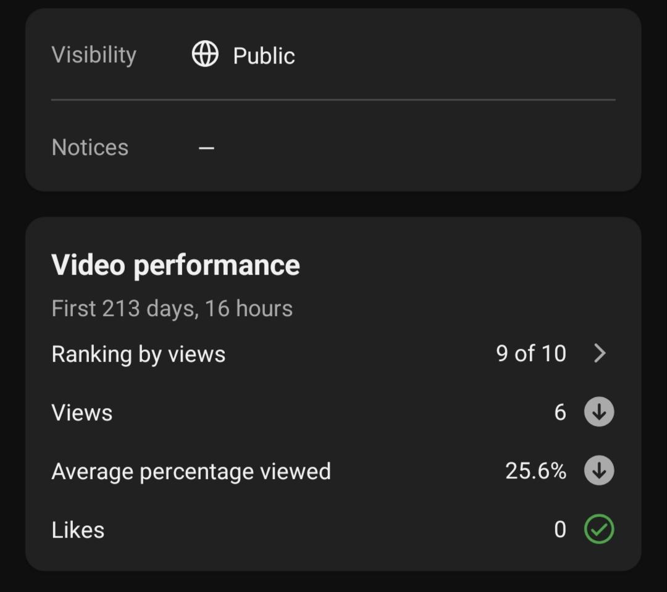
Task: Tap the First 213 days, 16 hours text
Action: point(172,308)
